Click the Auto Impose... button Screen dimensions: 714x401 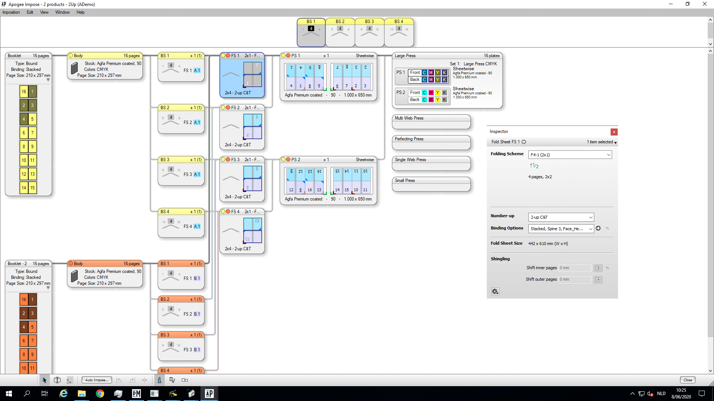(97, 380)
